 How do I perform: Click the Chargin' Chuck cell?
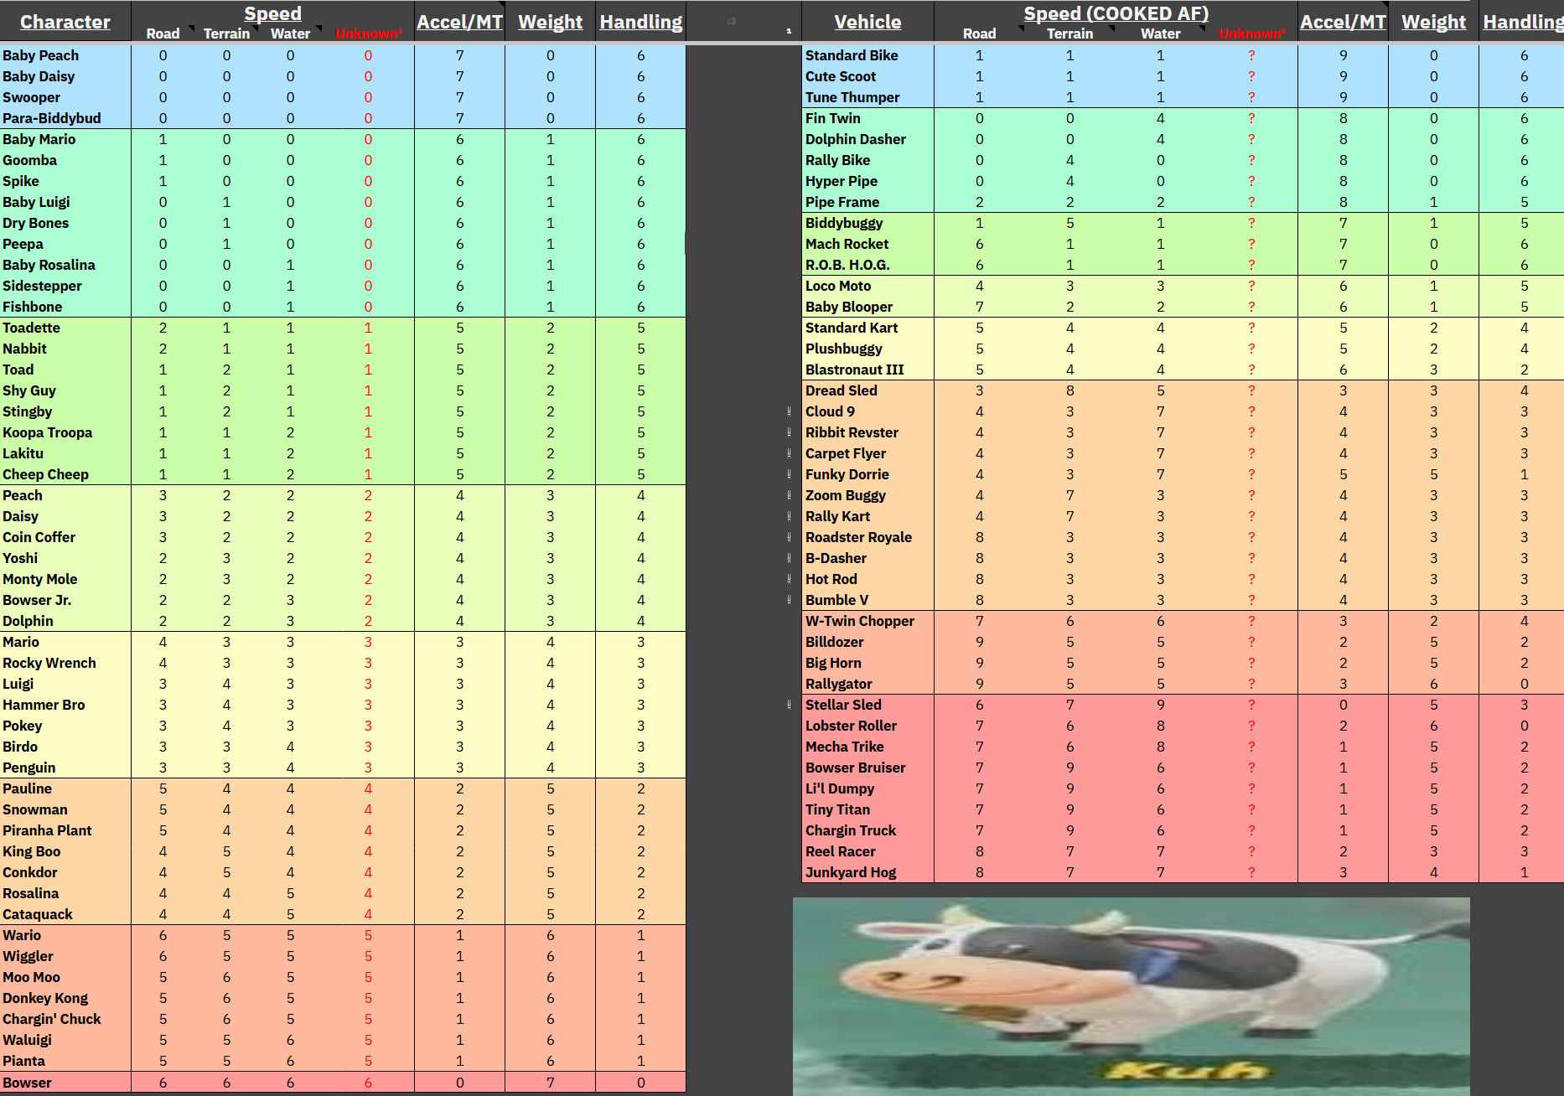[x=65, y=1019]
